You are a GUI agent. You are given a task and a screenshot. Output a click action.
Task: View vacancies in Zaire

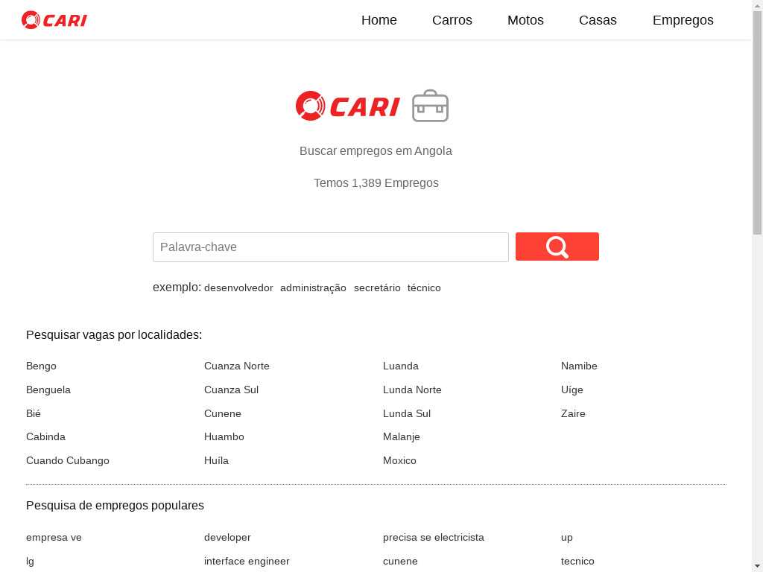point(573,413)
